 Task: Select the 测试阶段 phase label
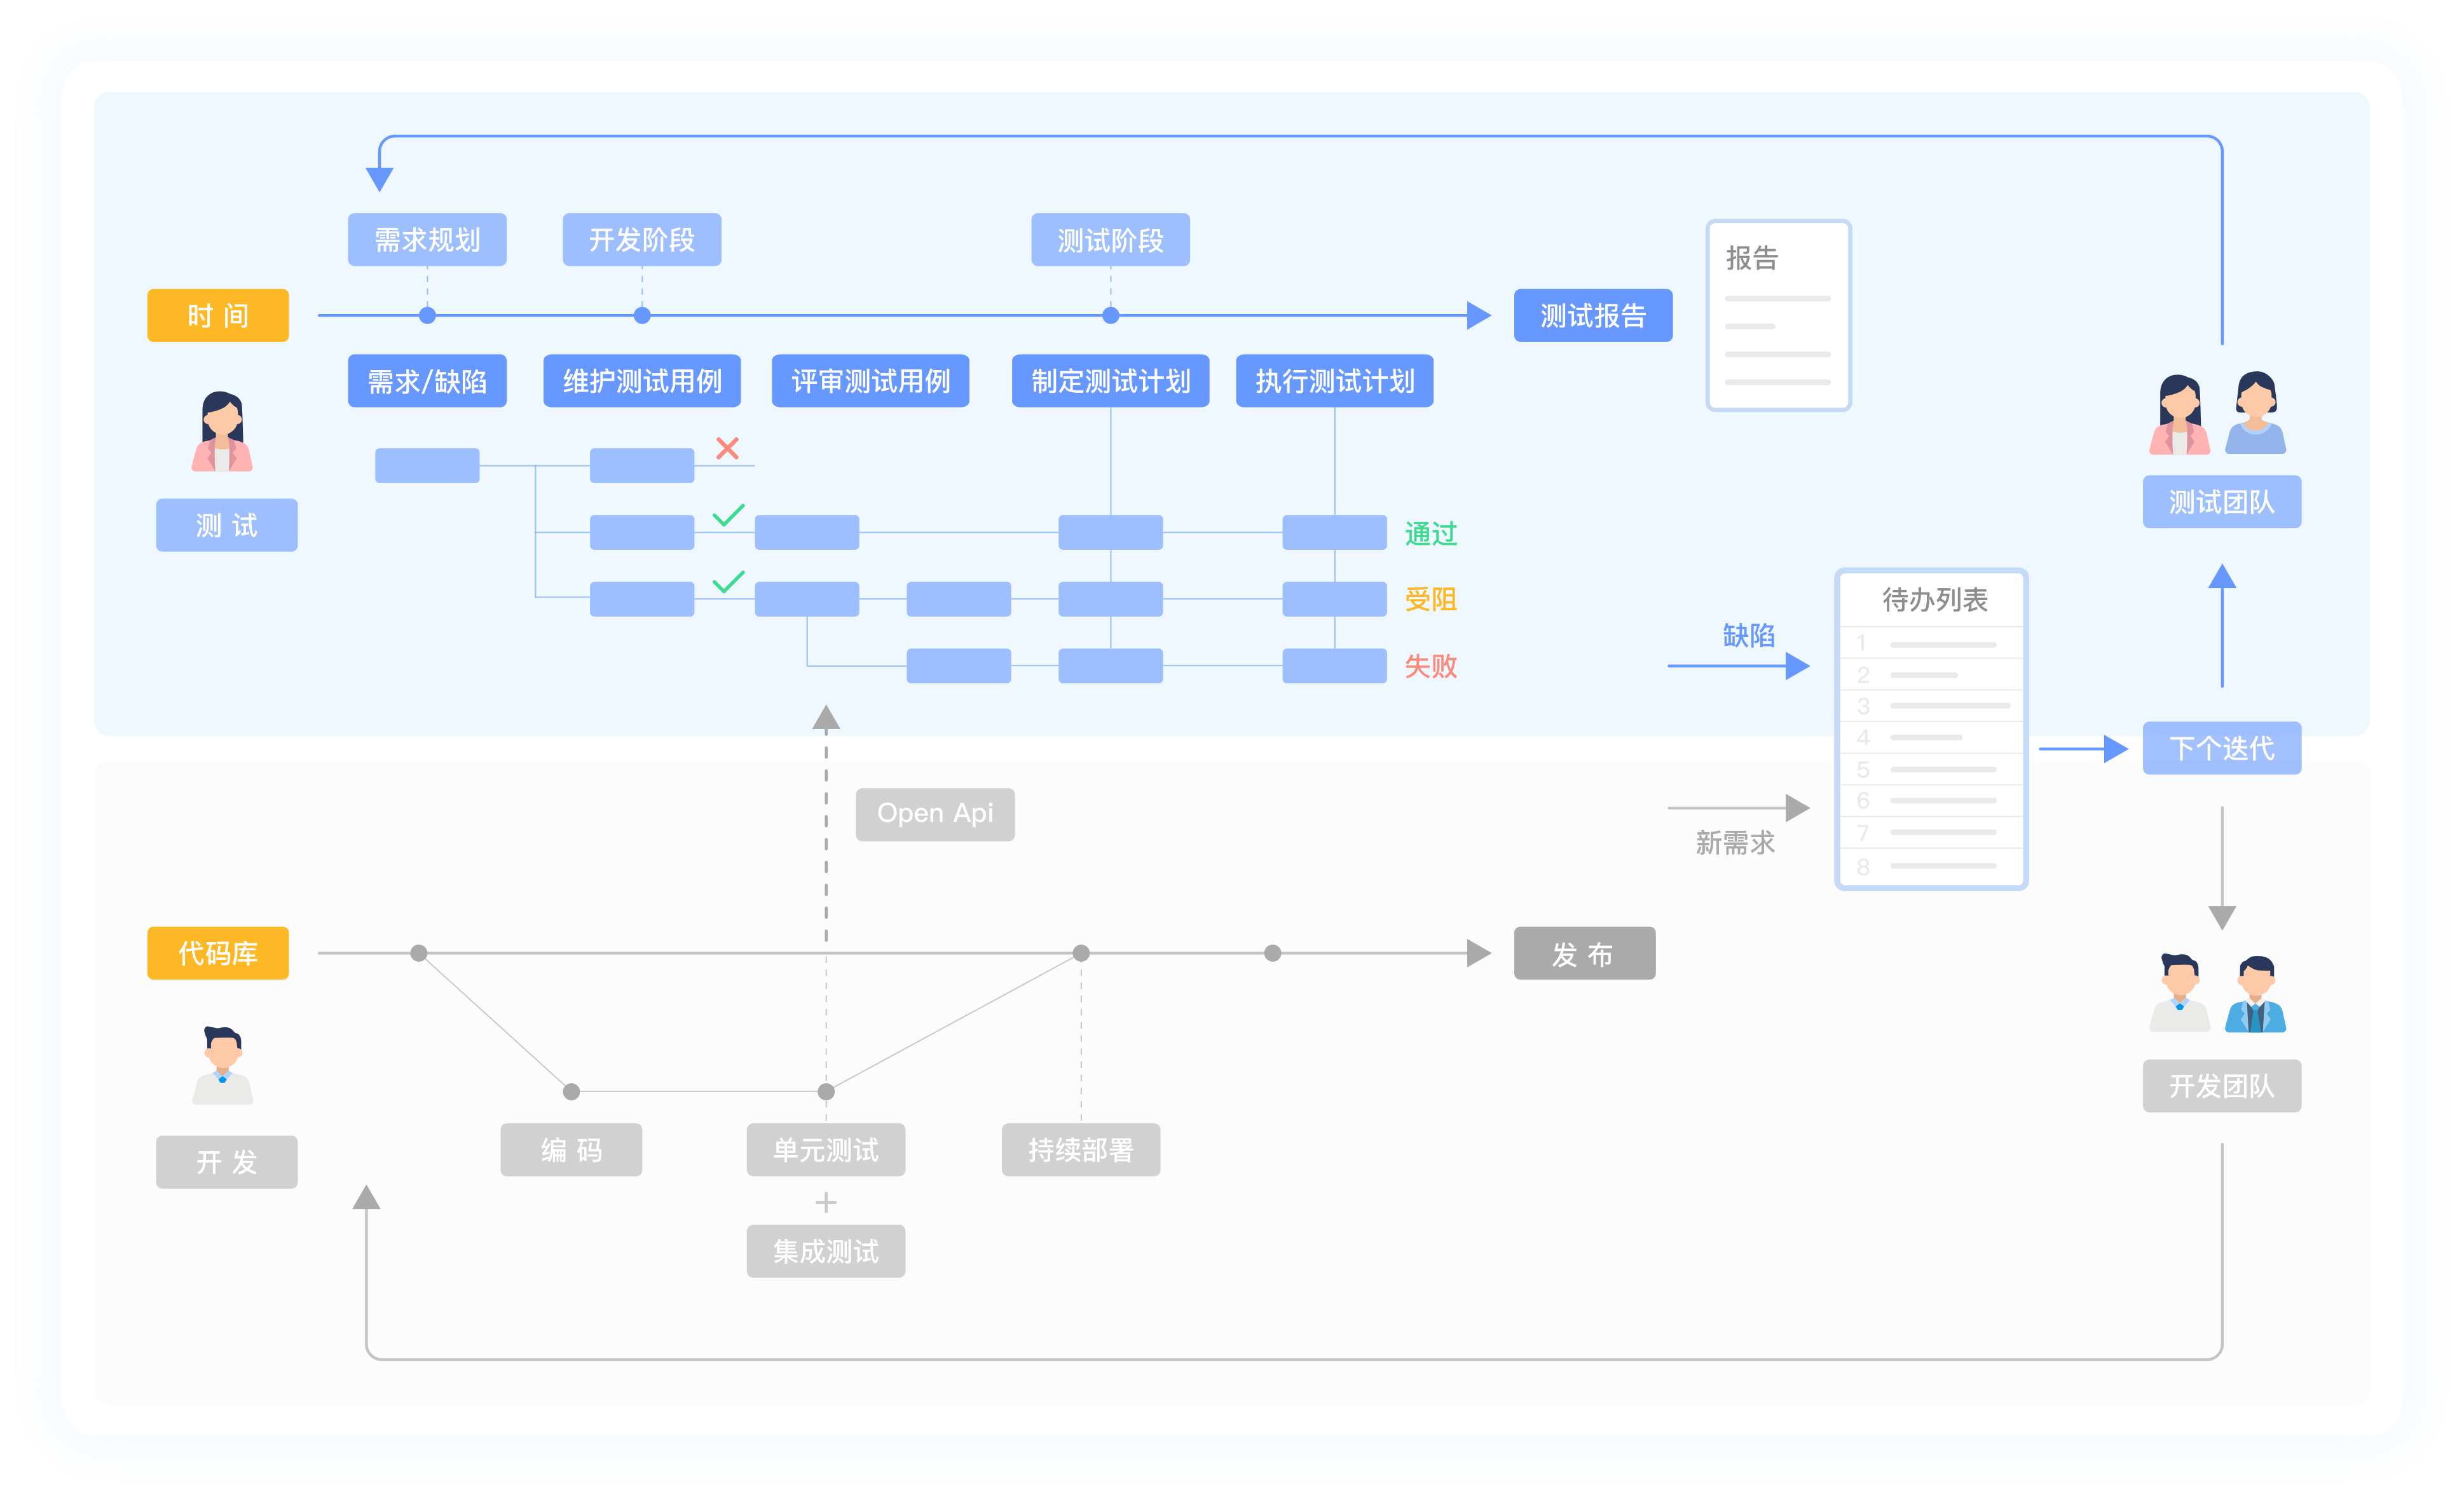pos(1110,239)
